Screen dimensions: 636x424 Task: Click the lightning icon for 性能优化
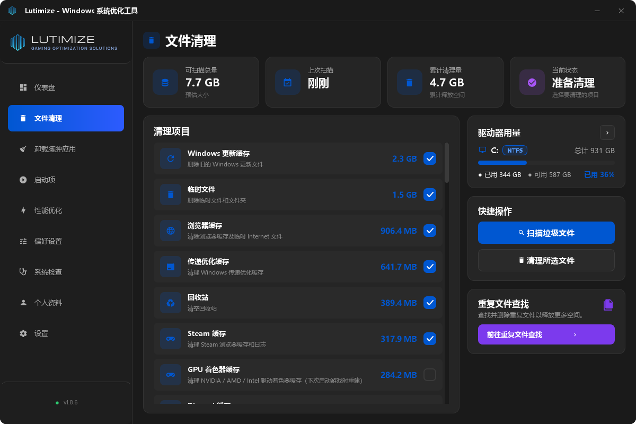(23, 210)
